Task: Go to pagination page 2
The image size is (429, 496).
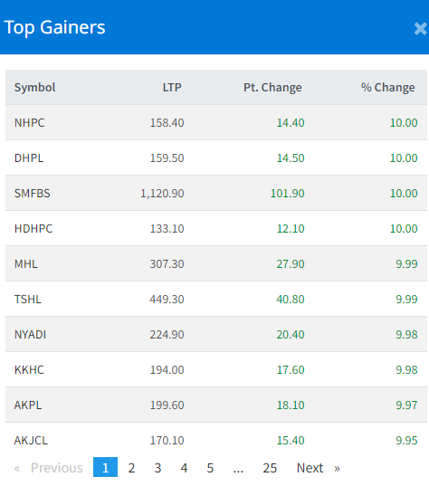Action: coord(131,467)
